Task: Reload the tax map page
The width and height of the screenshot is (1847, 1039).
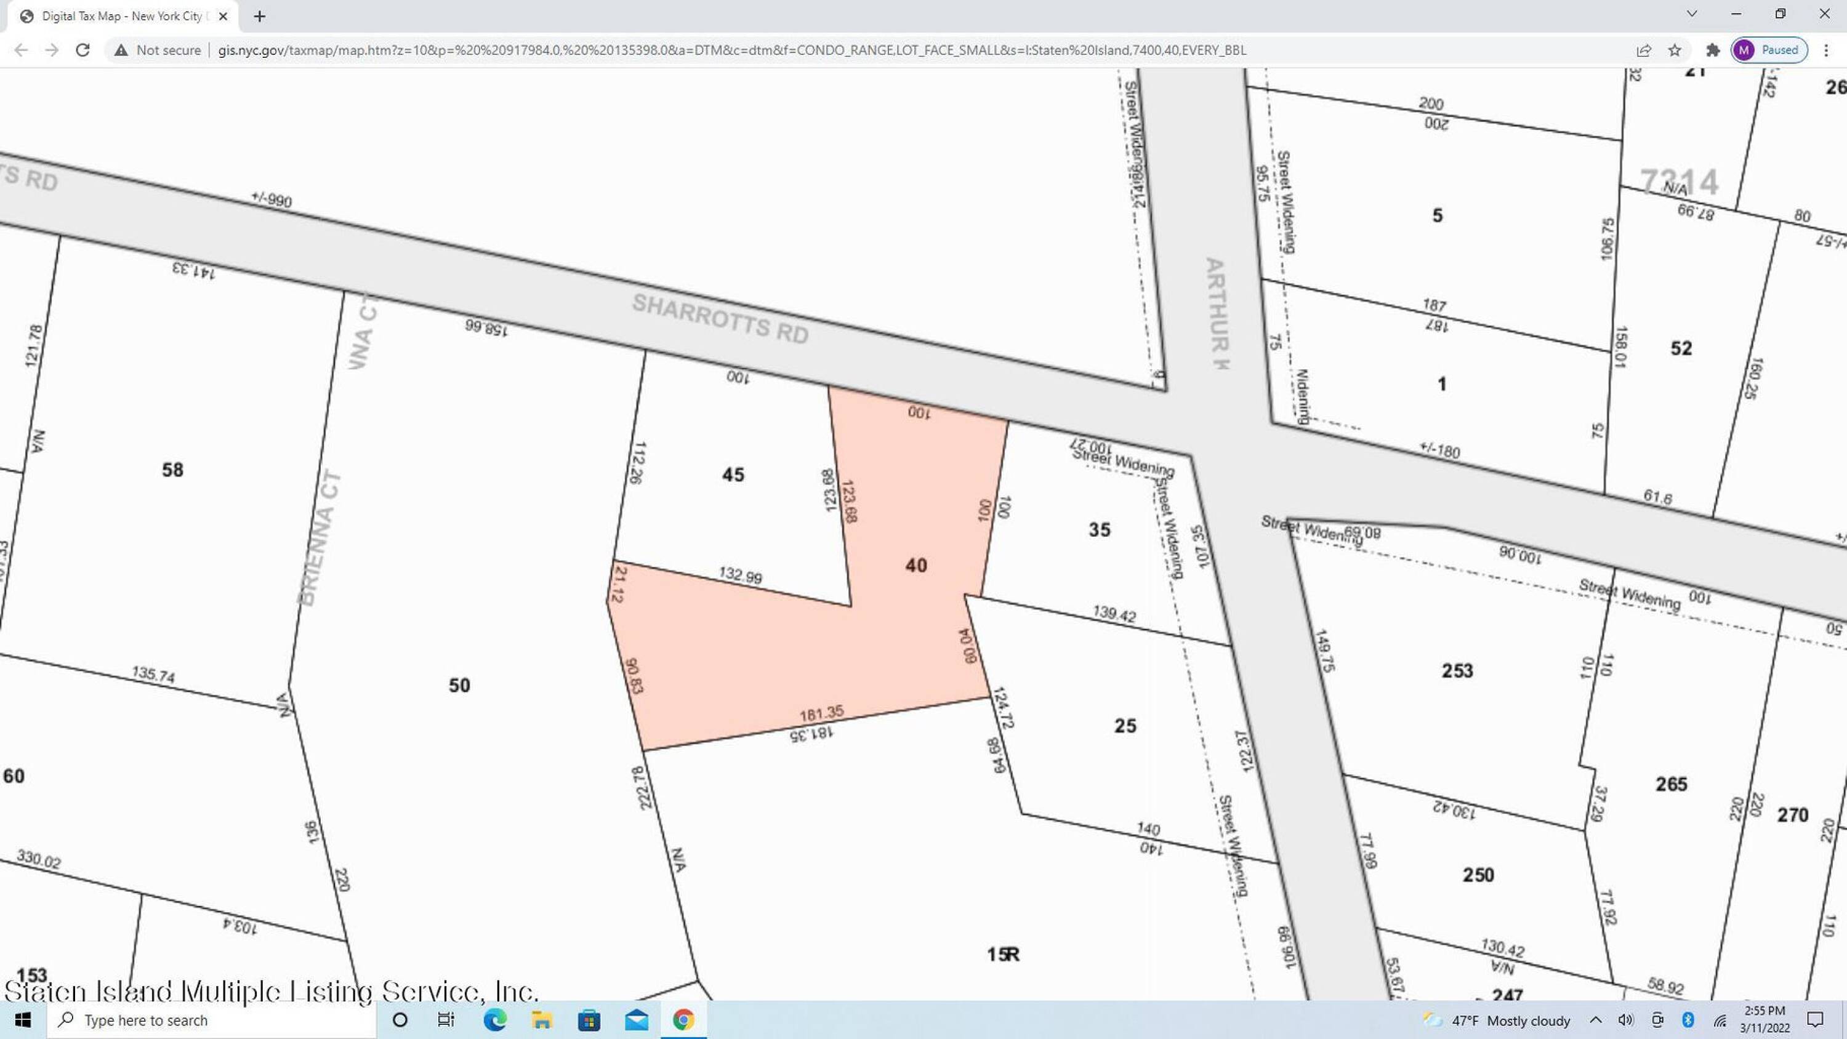Action: pos(82,50)
